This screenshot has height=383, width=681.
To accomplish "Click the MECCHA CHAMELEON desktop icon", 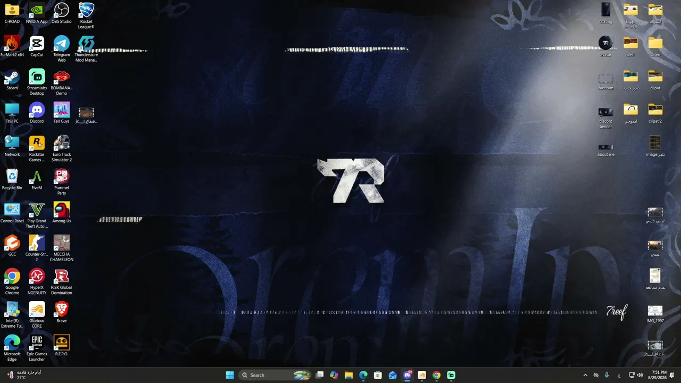I will 62,248.
